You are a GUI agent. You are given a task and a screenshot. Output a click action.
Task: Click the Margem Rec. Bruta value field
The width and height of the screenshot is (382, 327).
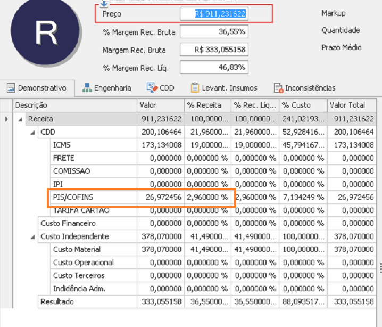pyautogui.click(x=214, y=50)
